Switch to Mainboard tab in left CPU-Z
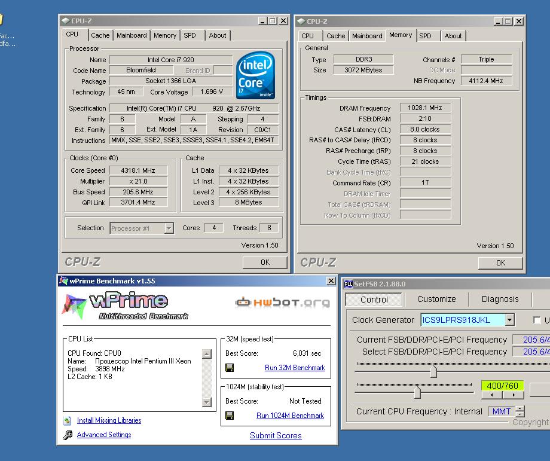Screen dimensions: 550x461 pyautogui.click(x=132, y=35)
